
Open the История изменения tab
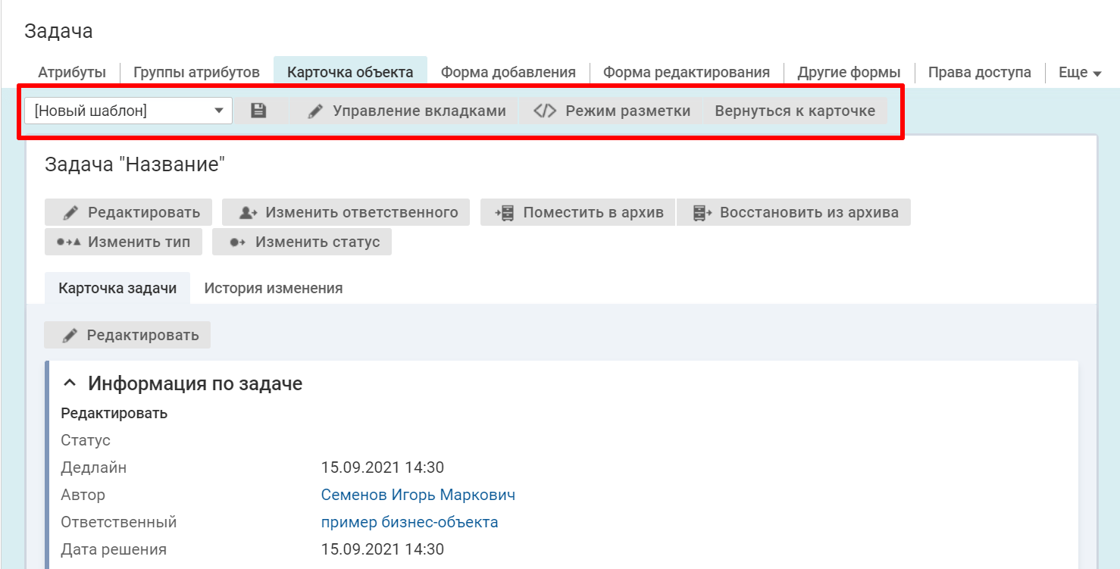273,289
